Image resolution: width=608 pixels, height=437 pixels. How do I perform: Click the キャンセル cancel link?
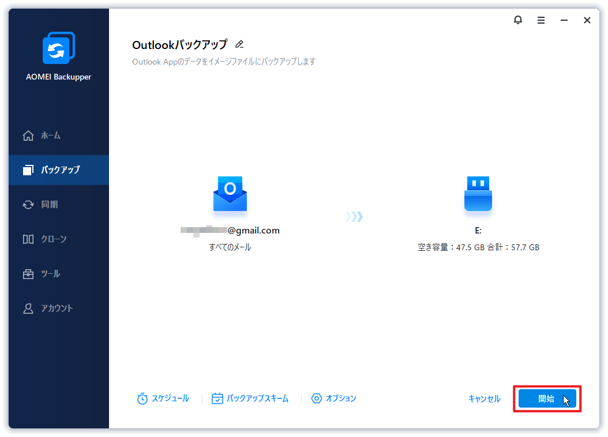[x=485, y=398]
